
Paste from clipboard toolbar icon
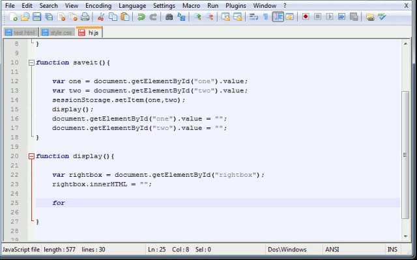click(125, 17)
